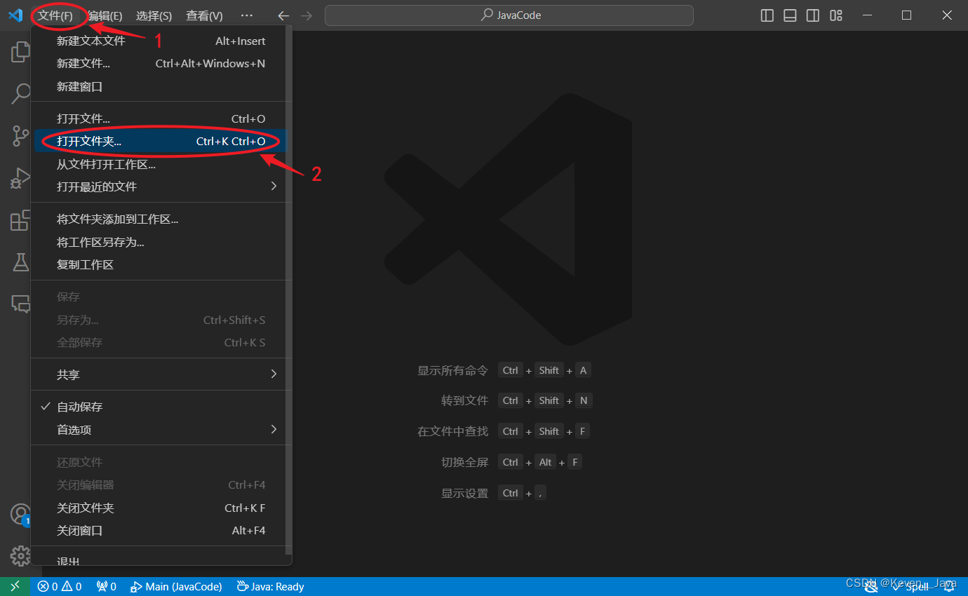This screenshot has height=596, width=968.
Task: Click the JavaCode command center search box
Action: (509, 15)
